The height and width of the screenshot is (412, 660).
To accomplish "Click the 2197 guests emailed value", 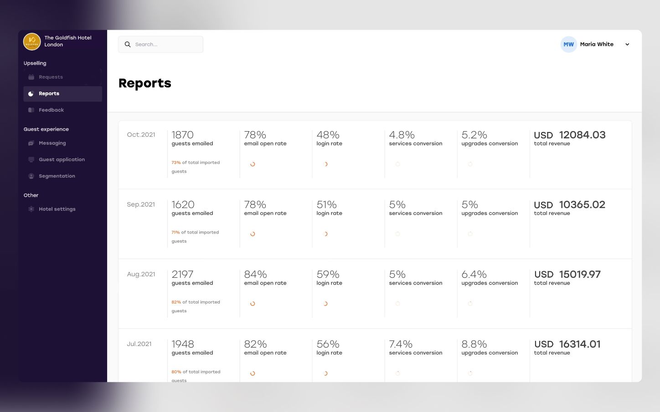I will click(x=183, y=275).
